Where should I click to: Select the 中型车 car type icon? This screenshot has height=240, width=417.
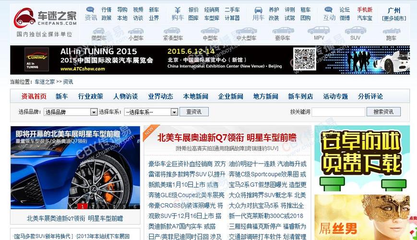[x=210, y=31]
